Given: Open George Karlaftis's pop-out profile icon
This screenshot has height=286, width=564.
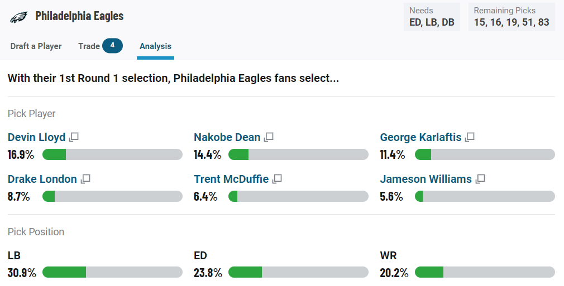Looking at the screenshot, I should (470, 137).
